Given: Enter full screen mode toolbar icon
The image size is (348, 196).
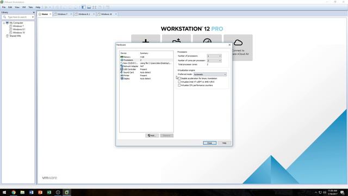Looking at the screenshot, I should (x=95, y=7).
